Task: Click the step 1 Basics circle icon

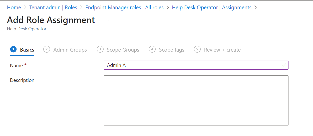Action: [13, 49]
